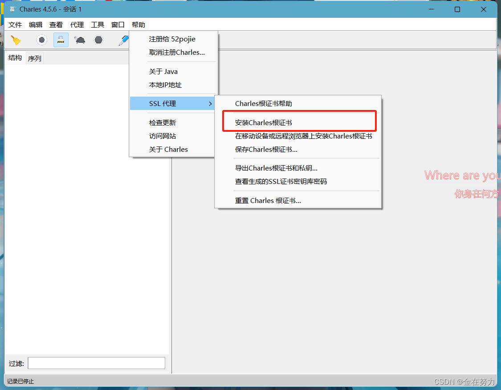Click the 记录已停止 status bar text
The image size is (501, 390).
[20, 382]
